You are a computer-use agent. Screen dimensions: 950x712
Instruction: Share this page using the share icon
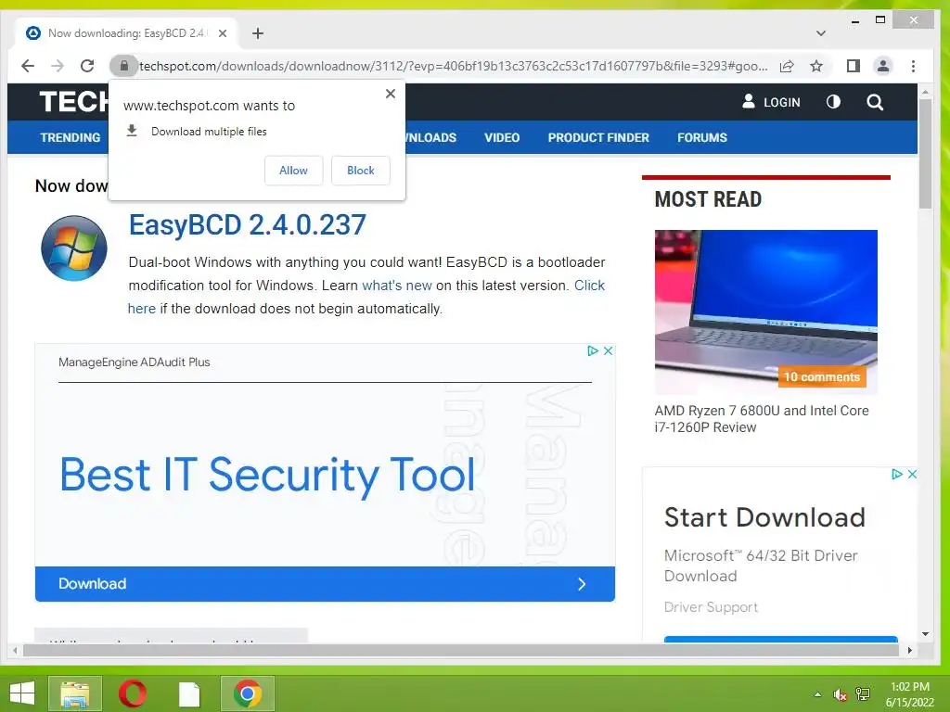tap(787, 66)
